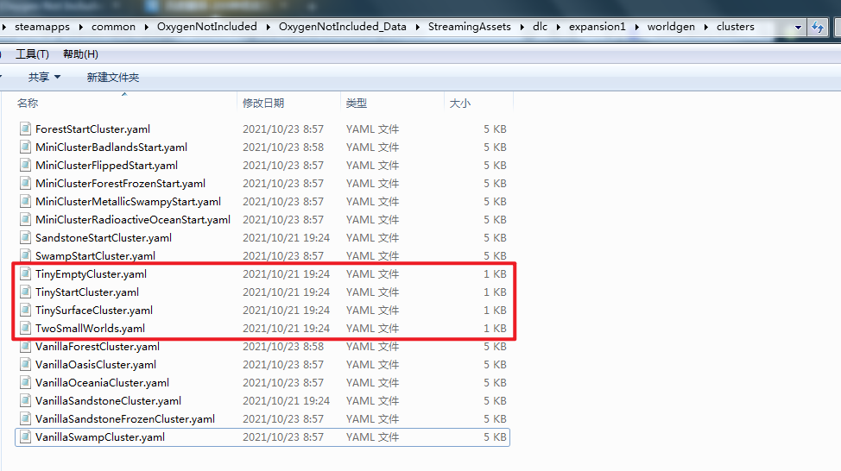Click the VanillaSwampCluster.yaml file icon
The width and height of the screenshot is (841, 471).
pyautogui.click(x=25, y=437)
